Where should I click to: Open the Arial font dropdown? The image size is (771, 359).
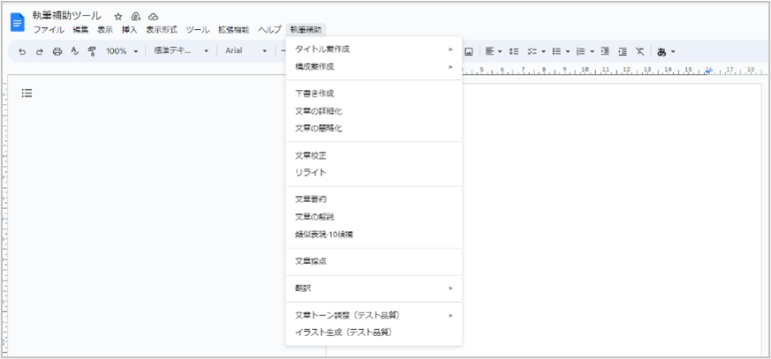(x=245, y=51)
